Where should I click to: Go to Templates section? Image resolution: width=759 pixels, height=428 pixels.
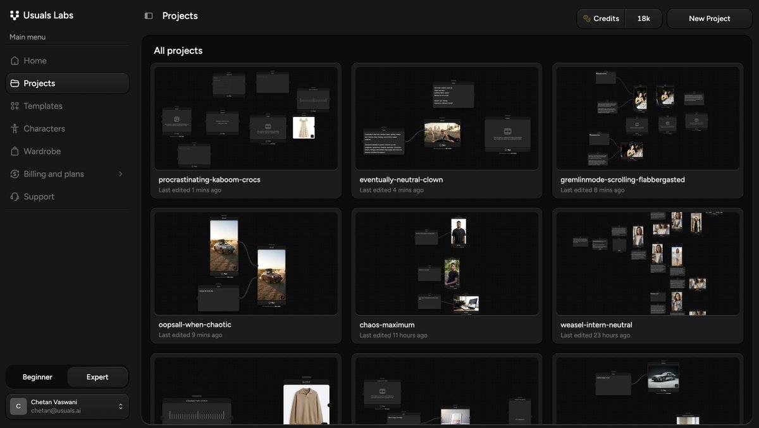[67, 106]
